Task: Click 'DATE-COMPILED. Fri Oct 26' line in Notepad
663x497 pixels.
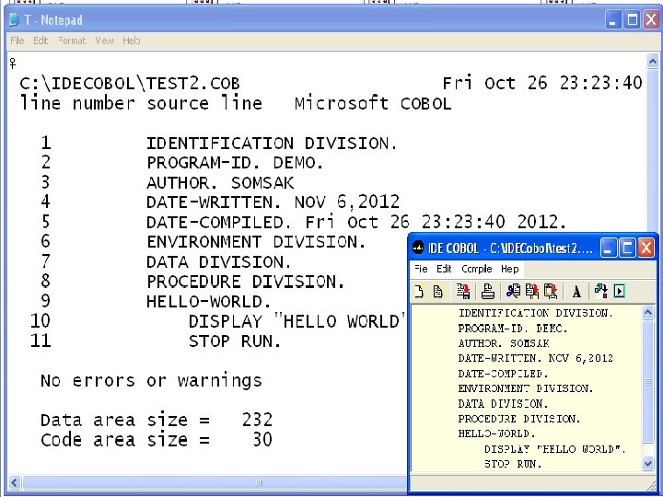Action: pyautogui.click(x=356, y=223)
